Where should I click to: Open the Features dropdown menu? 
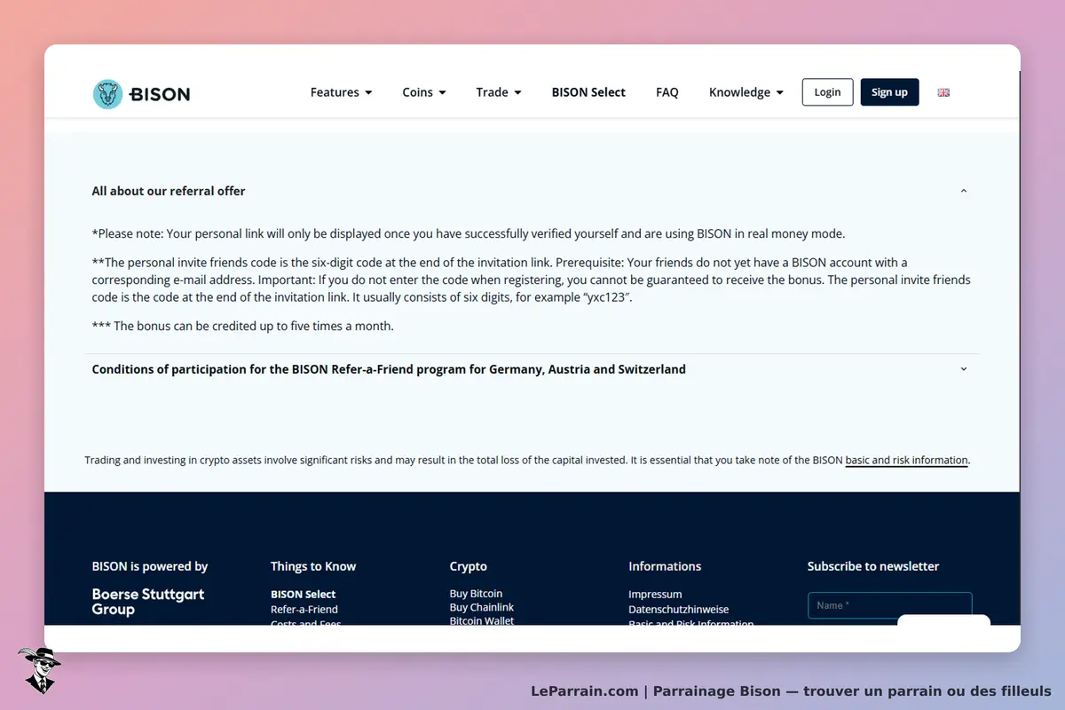341,92
